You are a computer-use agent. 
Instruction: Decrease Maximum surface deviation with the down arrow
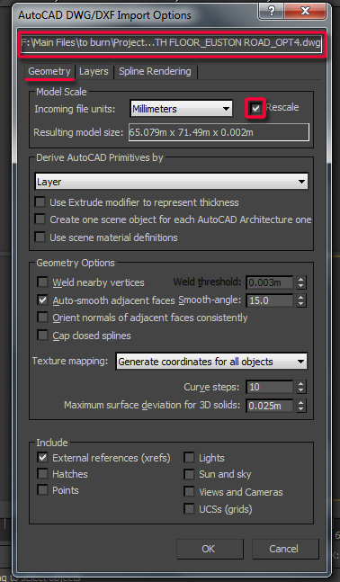[x=301, y=409]
